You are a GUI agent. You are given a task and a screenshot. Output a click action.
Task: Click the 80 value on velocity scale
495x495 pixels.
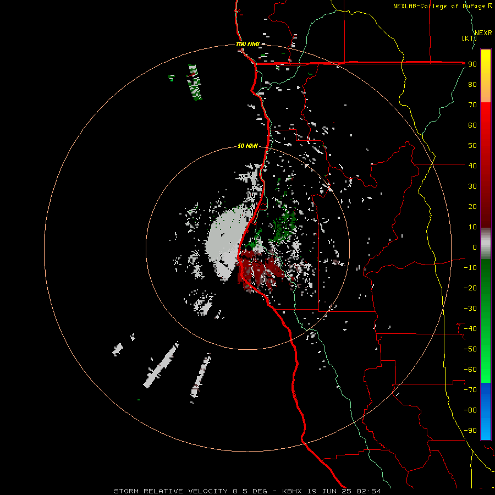coord(472,84)
